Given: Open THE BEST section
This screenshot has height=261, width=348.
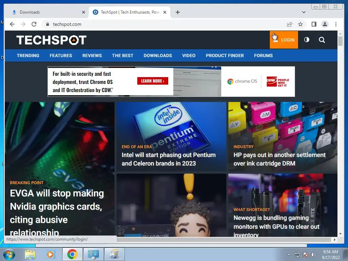Looking at the screenshot, I should tap(122, 55).
